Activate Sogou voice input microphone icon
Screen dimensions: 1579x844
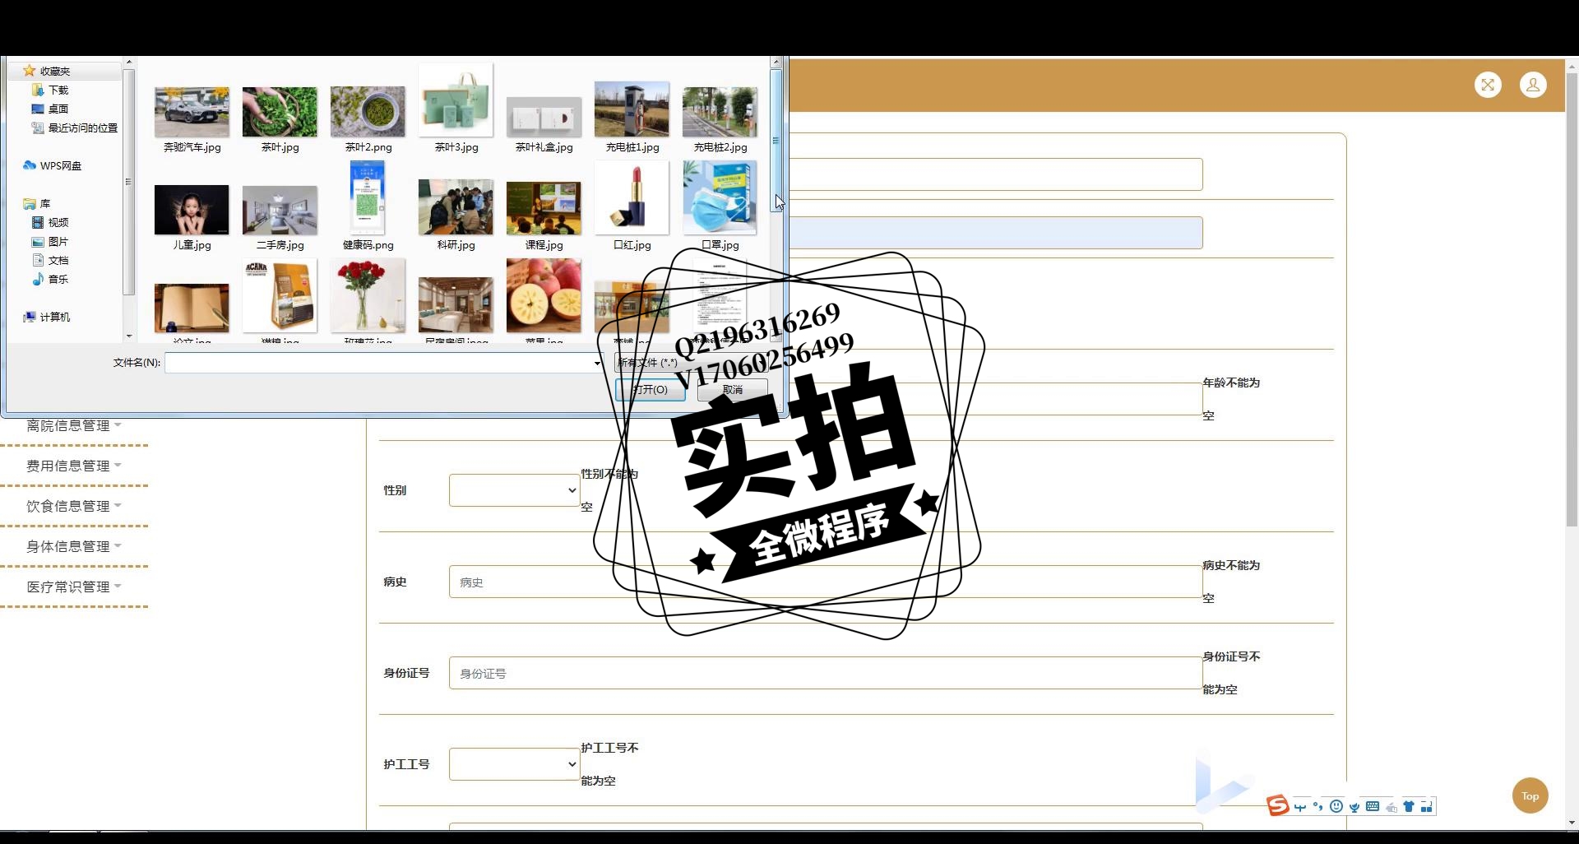click(1354, 807)
